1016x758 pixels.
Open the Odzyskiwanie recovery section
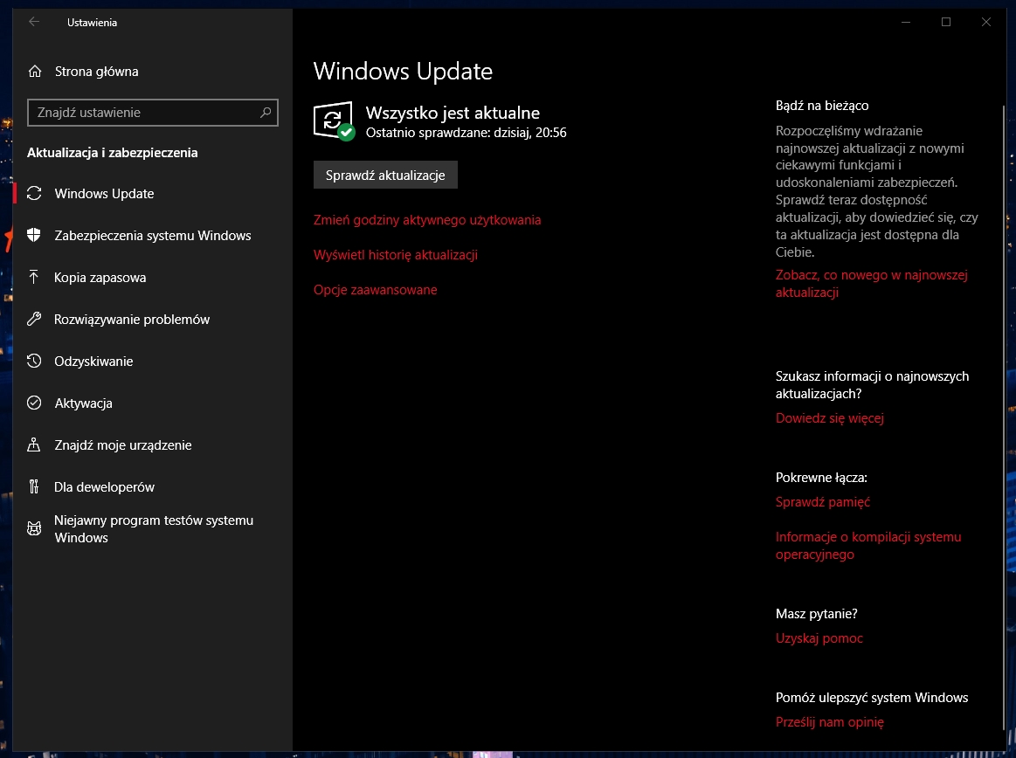click(x=93, y=361)
